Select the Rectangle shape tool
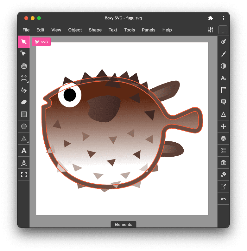The image size is (247, 251). [x=24, y=114]
